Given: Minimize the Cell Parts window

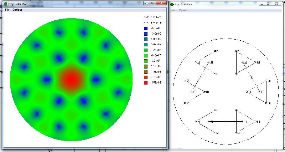Looking at the screenshot, I should 262,4.
